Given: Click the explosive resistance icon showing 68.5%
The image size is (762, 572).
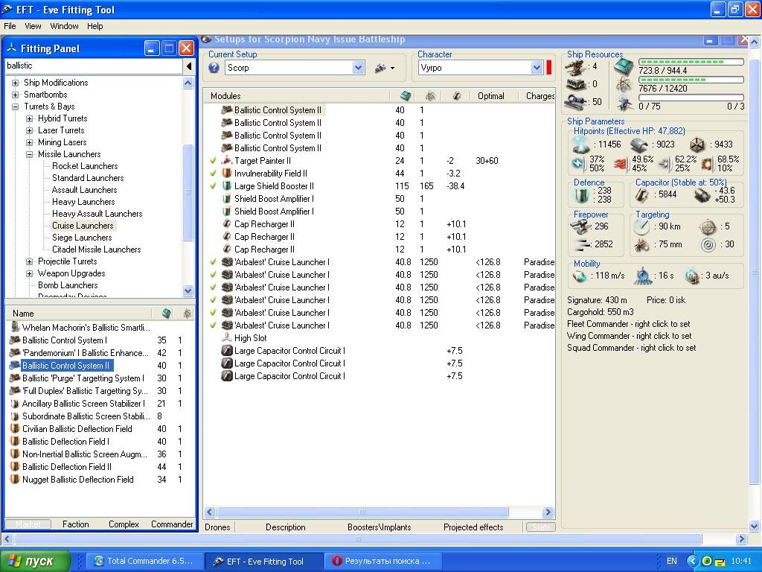Looking at the screenshot, I should pyautogui.click(x=707, y=164).
